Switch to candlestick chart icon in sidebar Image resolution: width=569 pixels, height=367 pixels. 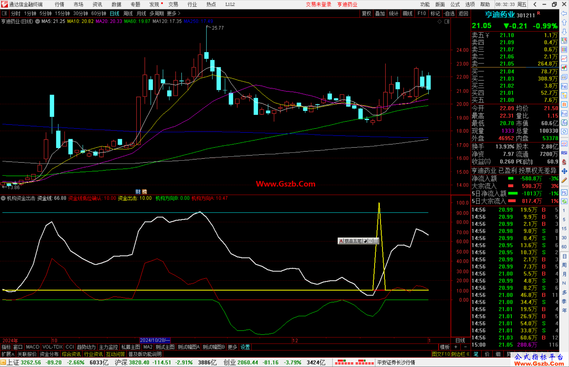tap(564, 68)
